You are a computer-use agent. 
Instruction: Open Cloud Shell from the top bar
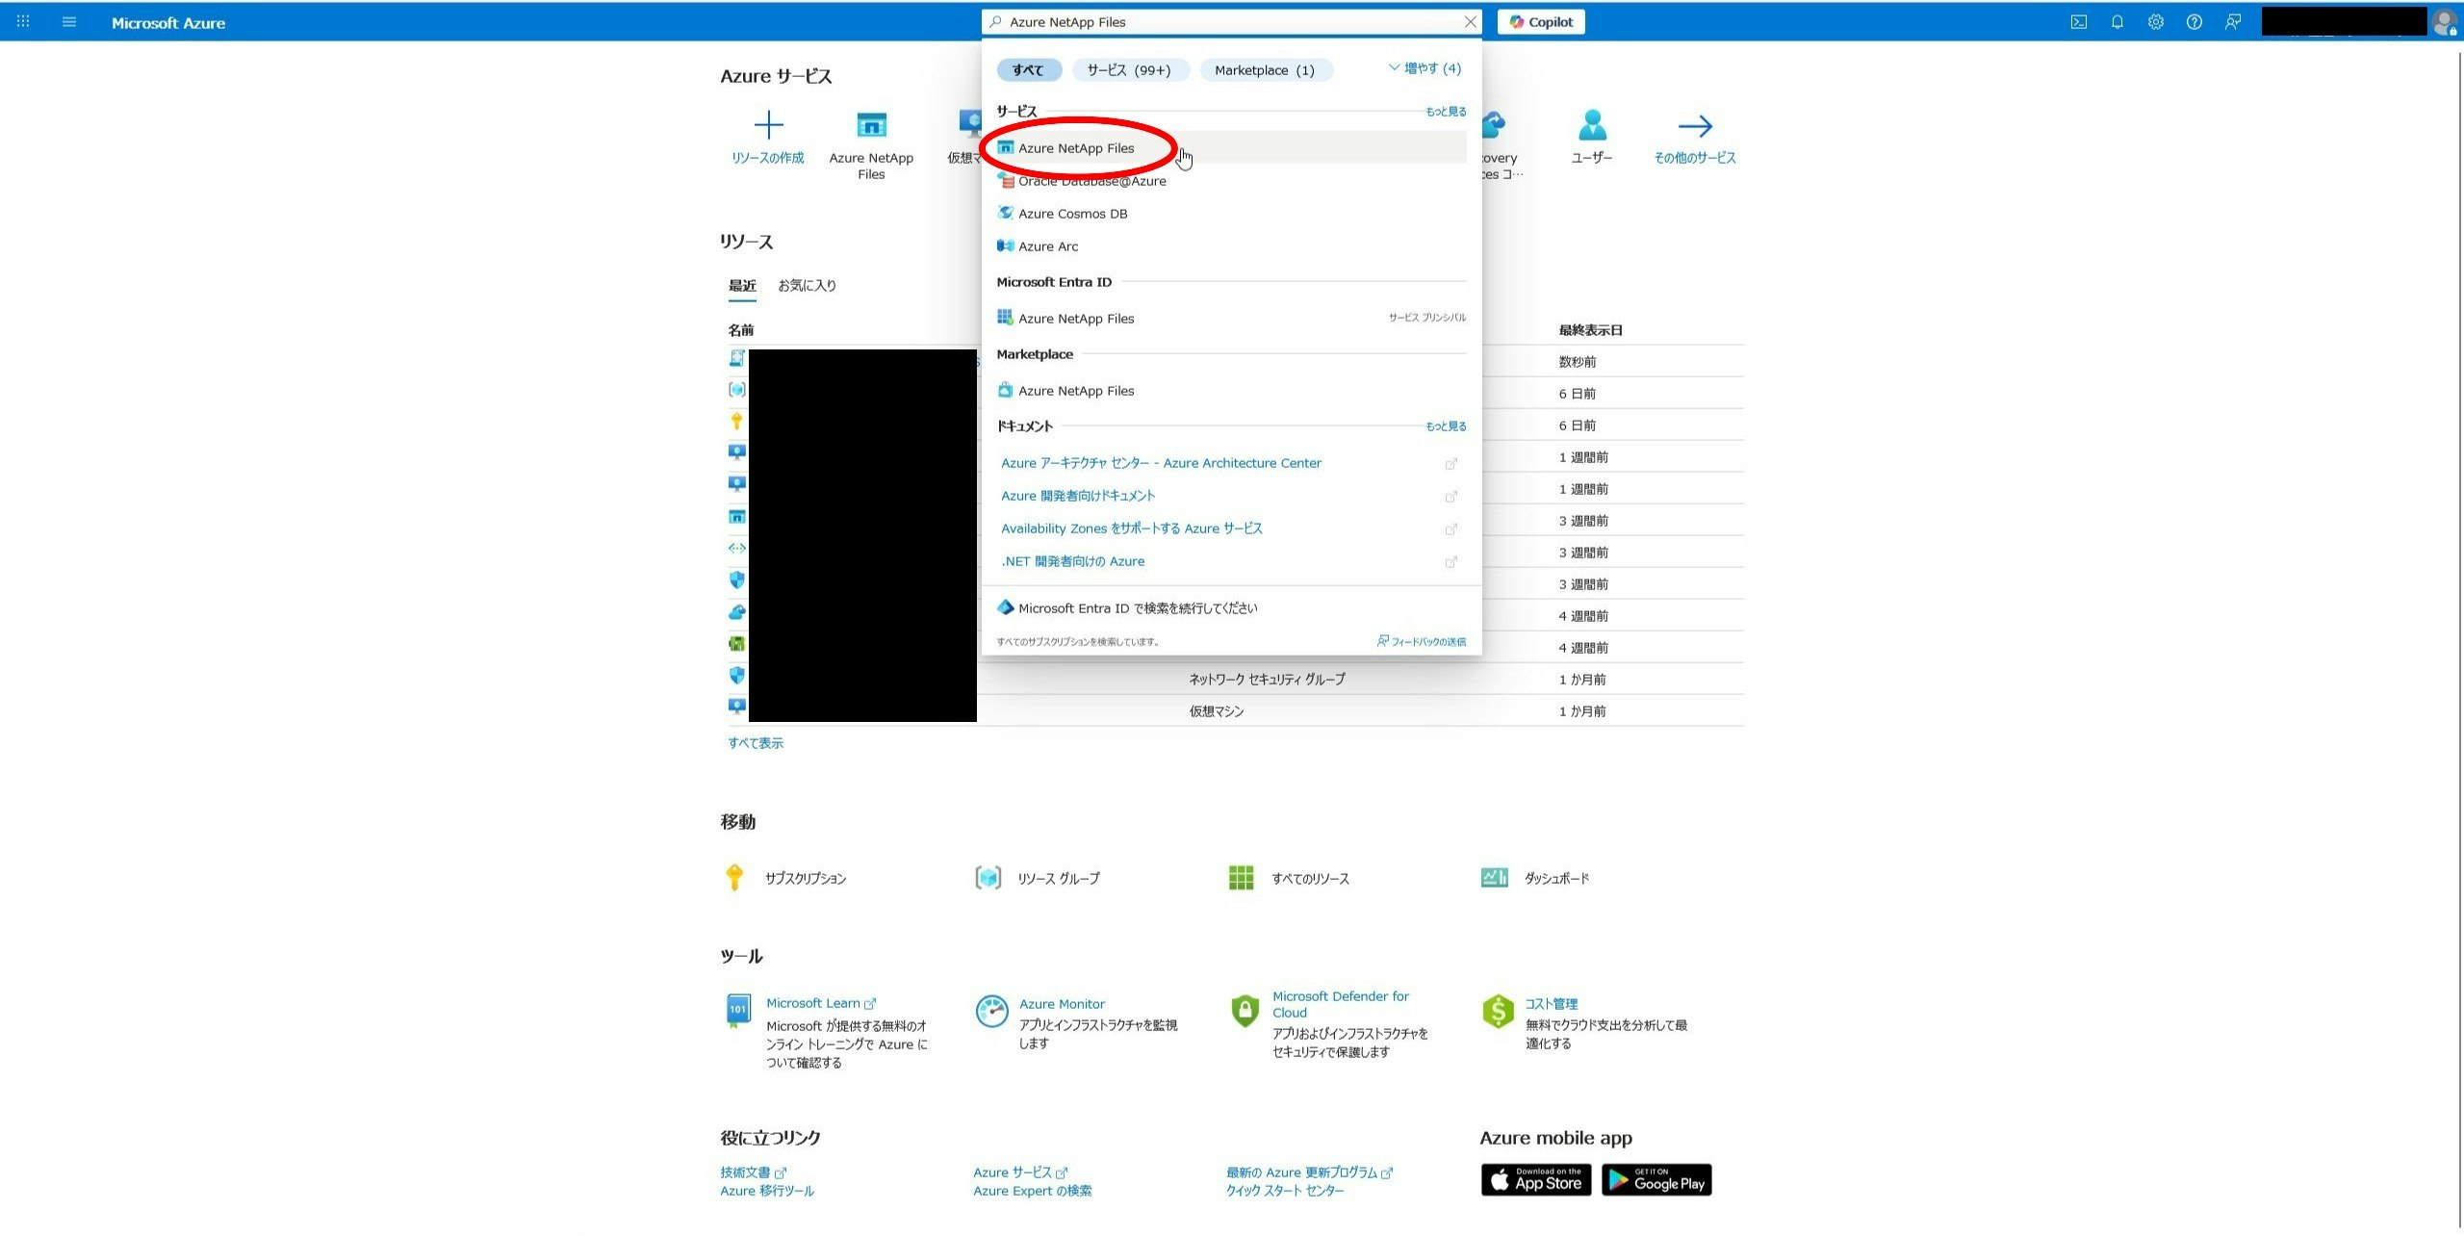(2078, 22)
